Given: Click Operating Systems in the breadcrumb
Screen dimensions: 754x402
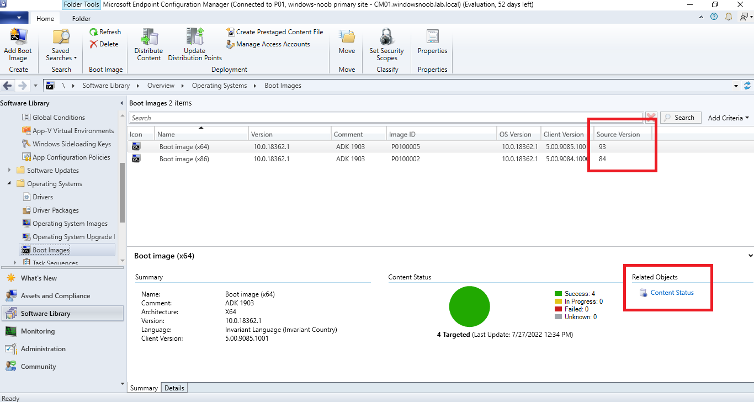Looking at the screenshot, I should (x=219, y=86).
